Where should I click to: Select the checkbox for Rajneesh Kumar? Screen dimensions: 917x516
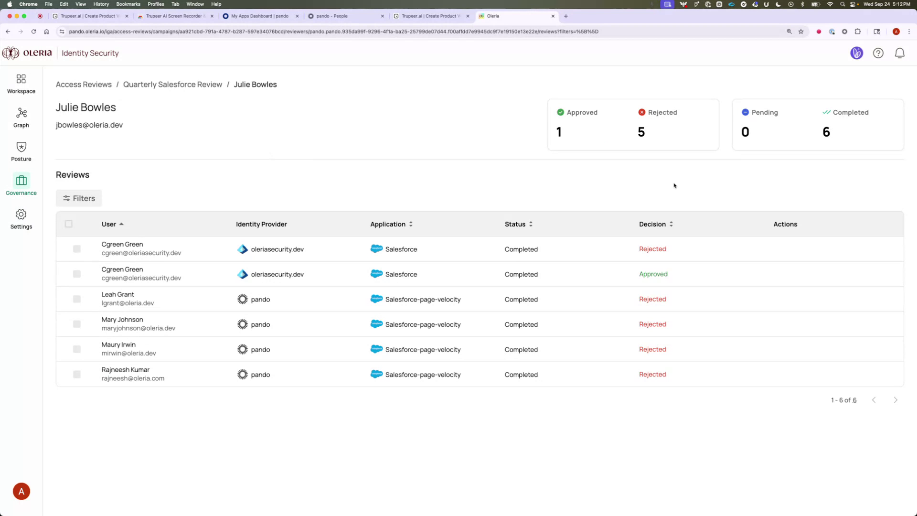[76, 375]
